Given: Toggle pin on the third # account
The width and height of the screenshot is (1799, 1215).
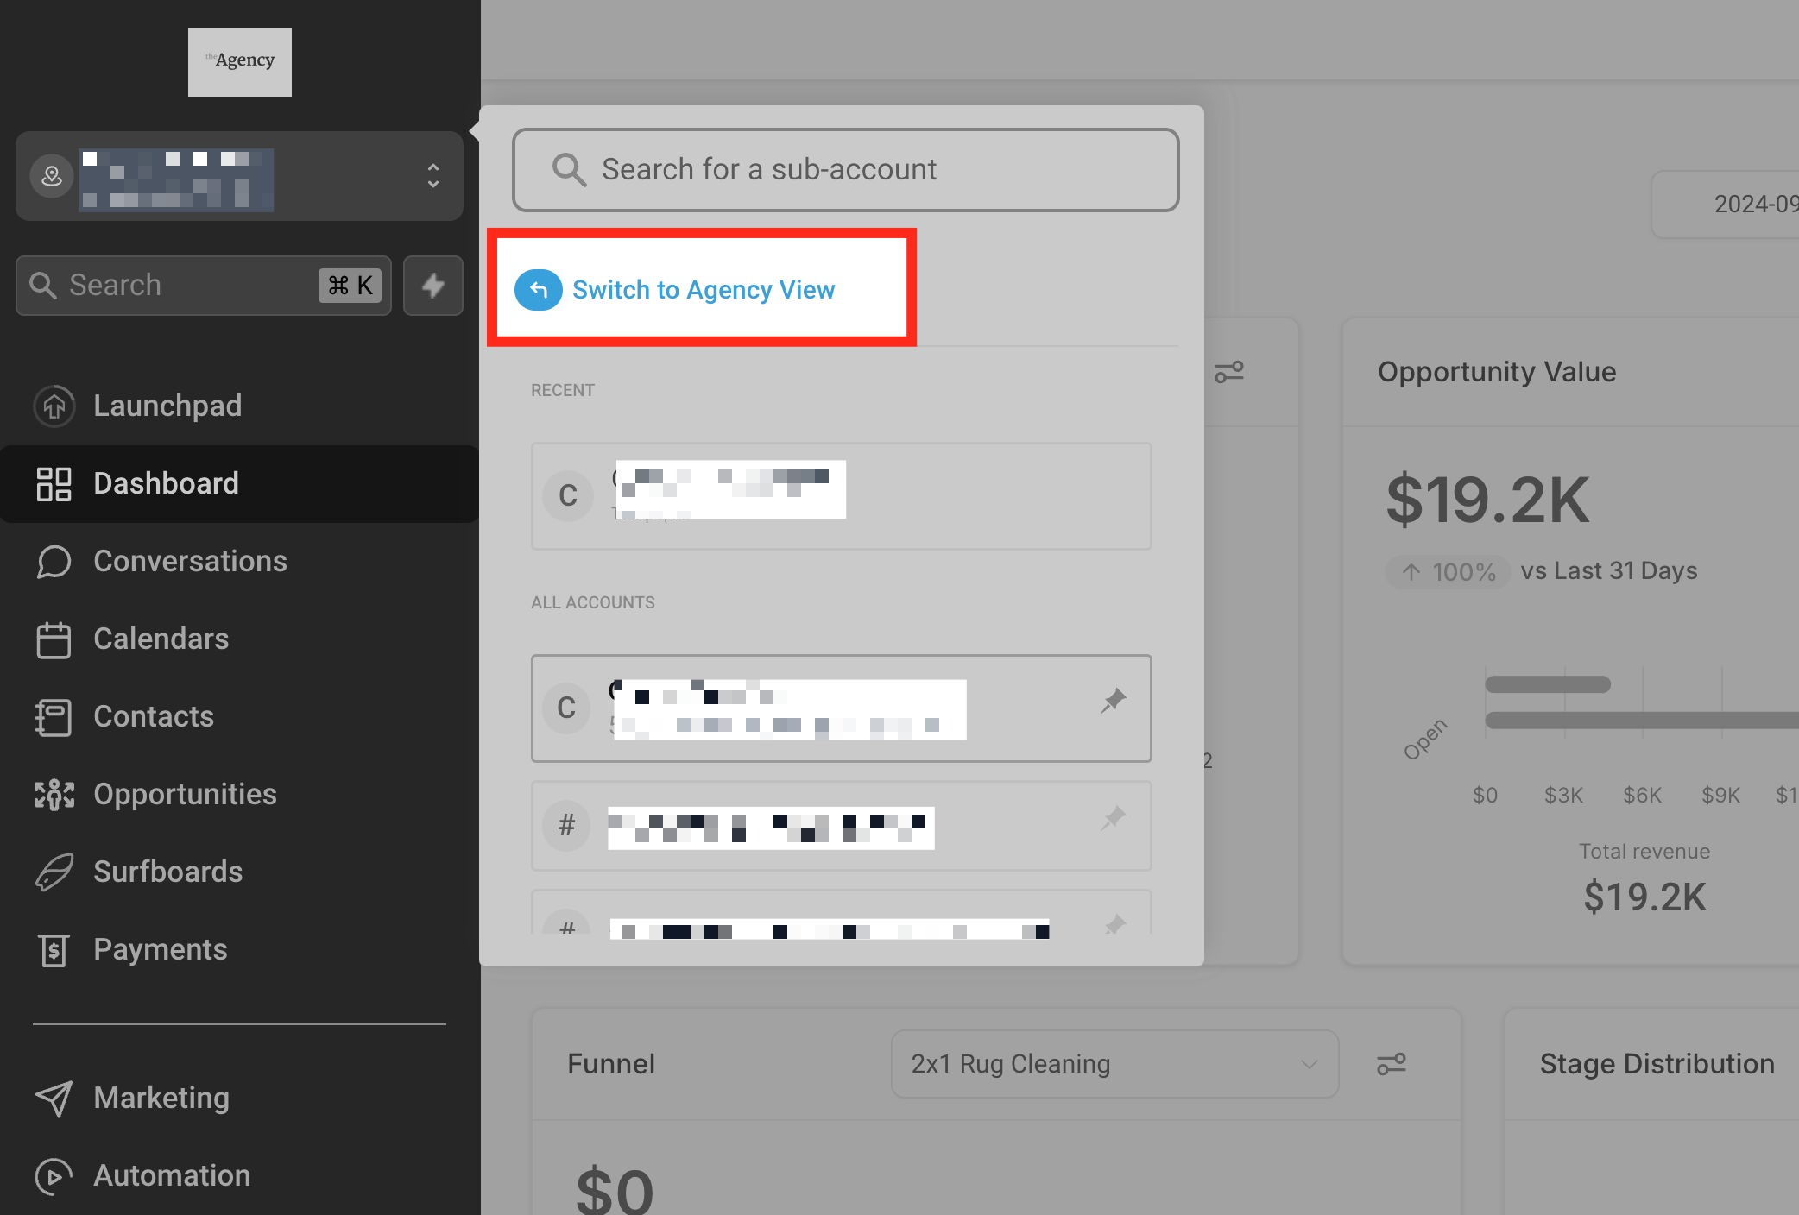Looking at the screenshot, I should (1115, 925).
